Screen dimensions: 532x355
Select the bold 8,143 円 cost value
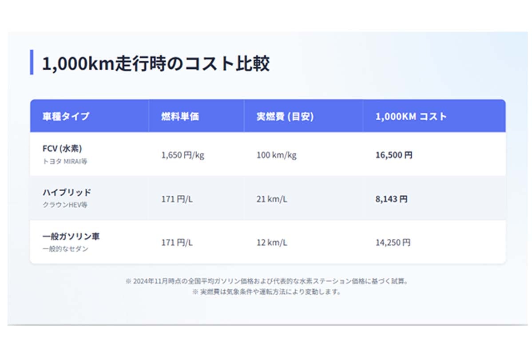391,199
